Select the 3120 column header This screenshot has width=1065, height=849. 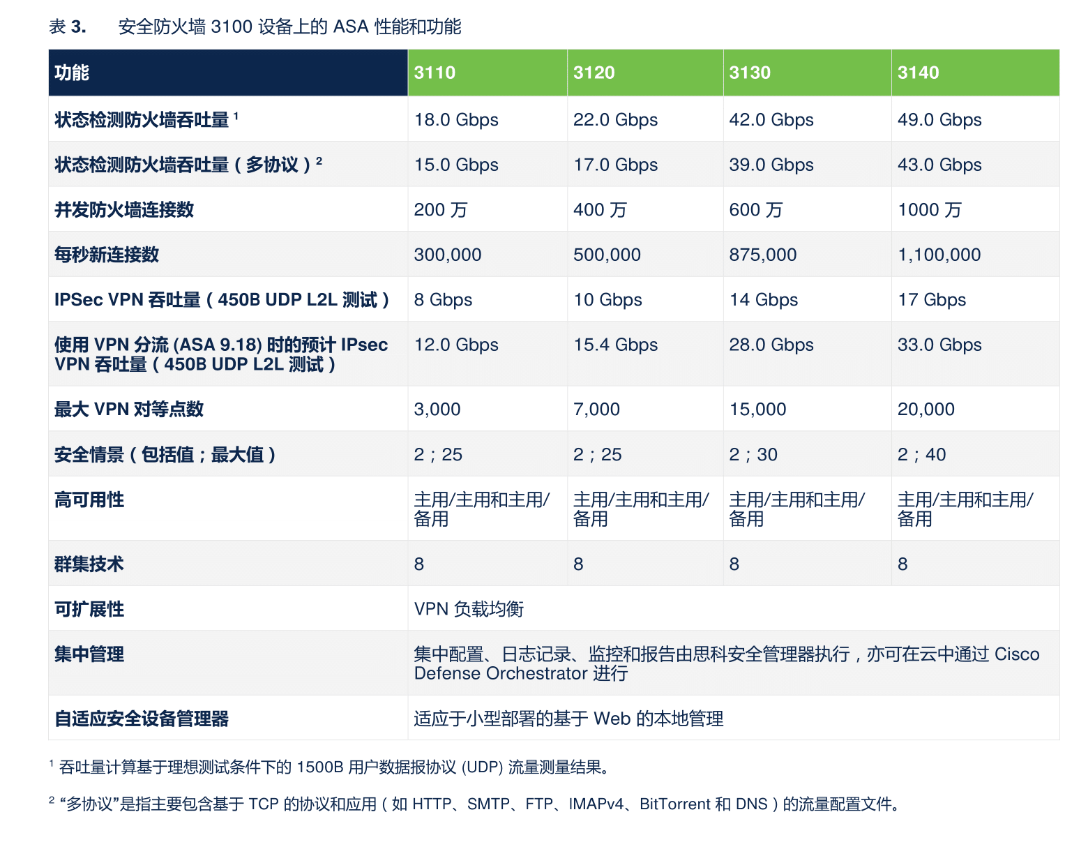click(594, 72)
